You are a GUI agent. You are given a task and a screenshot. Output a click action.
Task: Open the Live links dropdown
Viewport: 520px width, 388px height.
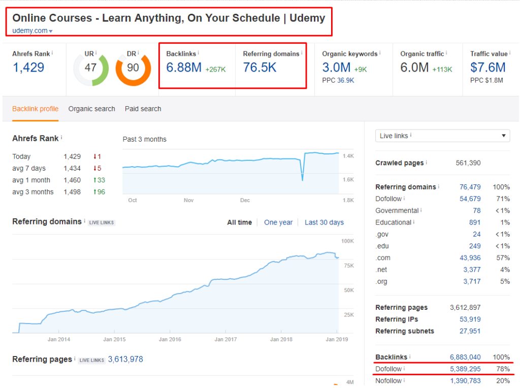coord(442,136)
